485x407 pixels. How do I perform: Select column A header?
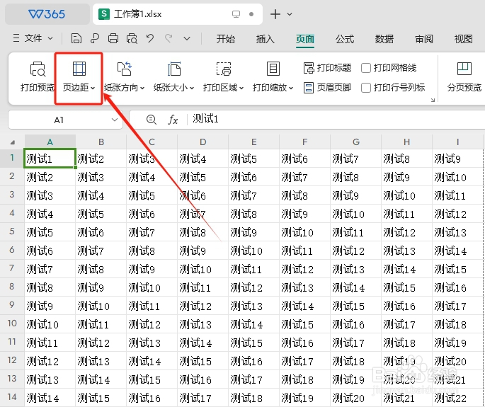pyautogui.click(x=50, y=142)
